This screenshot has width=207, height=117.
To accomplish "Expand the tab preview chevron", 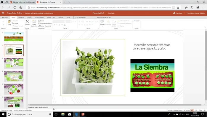I will [x=69, y=2].
